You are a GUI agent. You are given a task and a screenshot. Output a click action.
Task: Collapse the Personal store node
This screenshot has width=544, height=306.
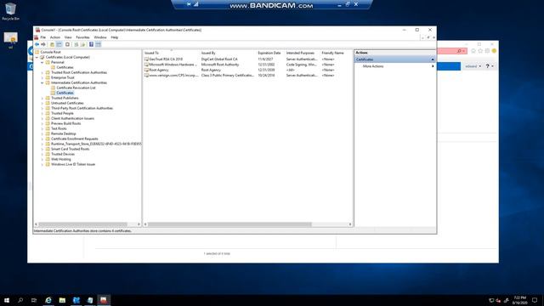click(x=42, y=62)
